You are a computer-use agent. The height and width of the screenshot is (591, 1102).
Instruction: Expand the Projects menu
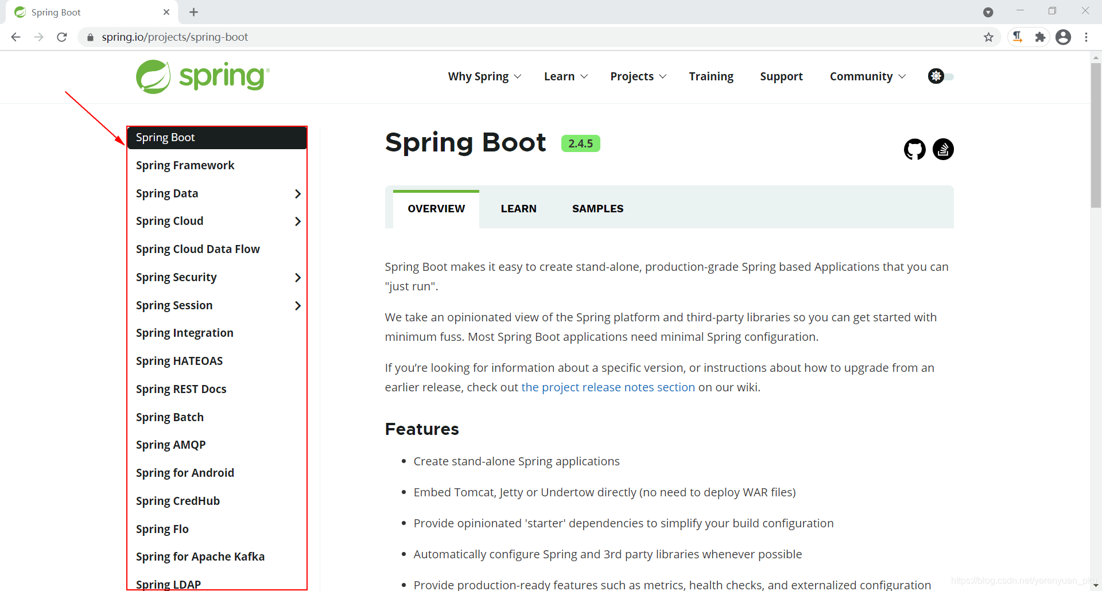638,76
